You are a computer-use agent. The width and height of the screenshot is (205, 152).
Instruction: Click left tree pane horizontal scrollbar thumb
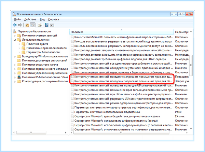(31, 133)
